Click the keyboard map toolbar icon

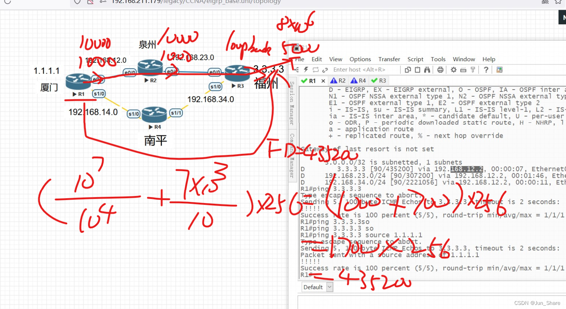463,70
